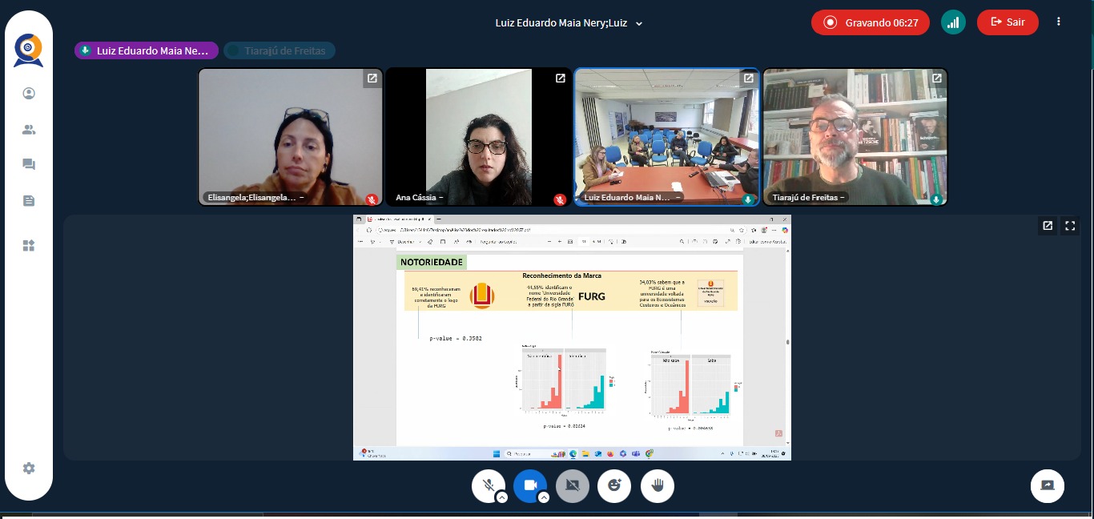Unmute your microphone
The height and width of the screenshot is (519, 1094).
(488, 485)
